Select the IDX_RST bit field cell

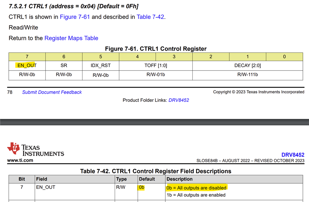(x=101, y=65)
